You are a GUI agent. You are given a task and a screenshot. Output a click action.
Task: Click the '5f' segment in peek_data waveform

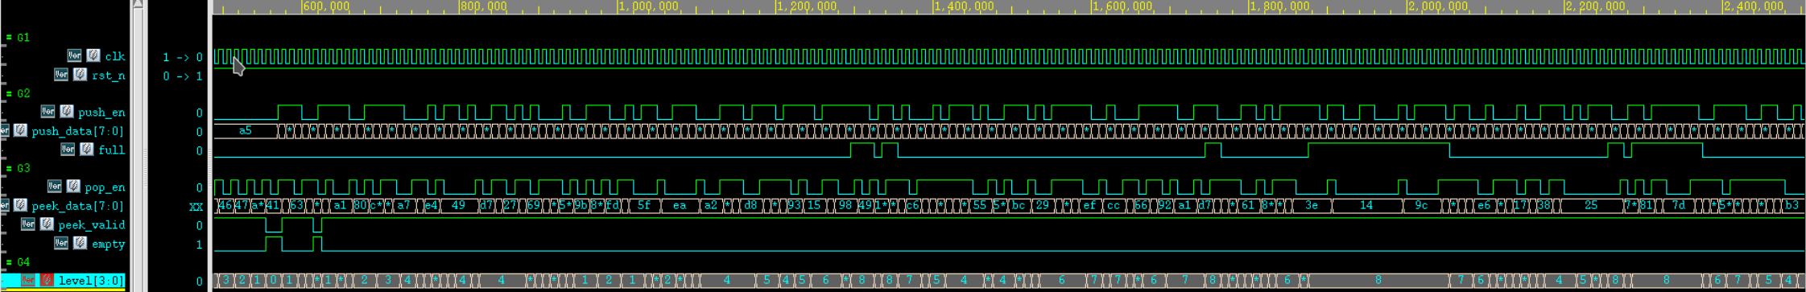pos(644,205)
